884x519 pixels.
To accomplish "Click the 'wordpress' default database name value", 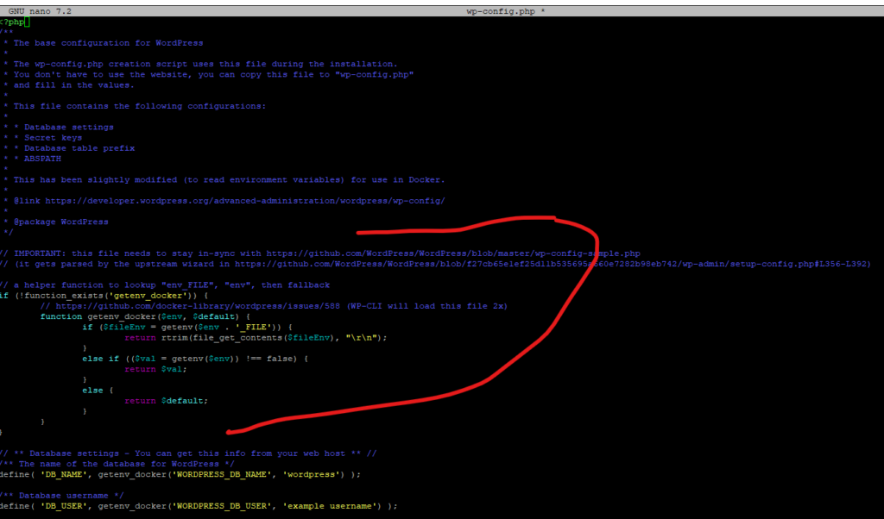I will (x=308, y=474).
